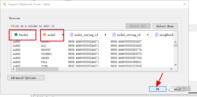Screen dimensions: 197x97
Task: Click the Select None button
Action: [165, 26]
